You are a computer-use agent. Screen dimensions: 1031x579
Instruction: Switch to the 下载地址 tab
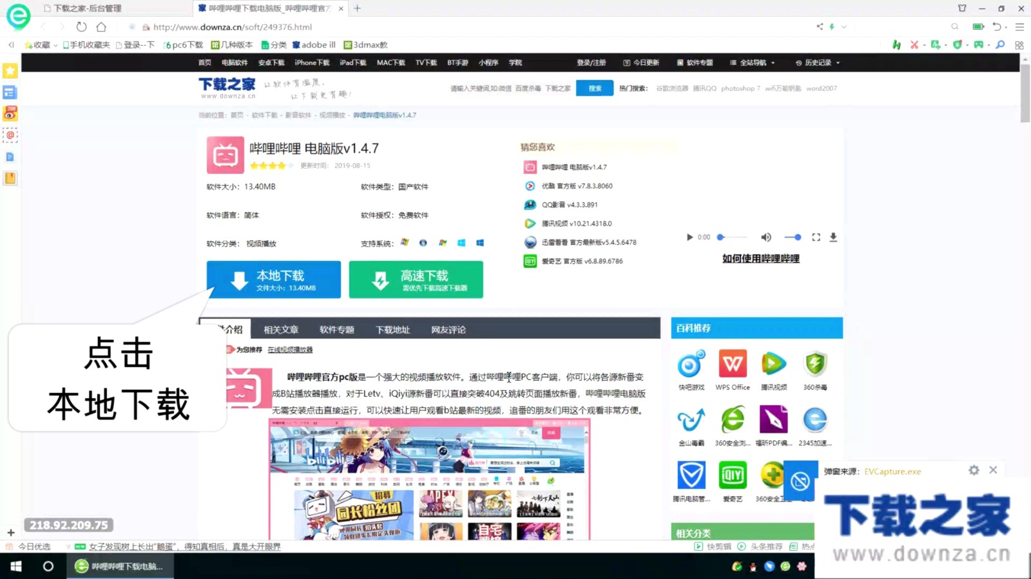tap(393, 330)
